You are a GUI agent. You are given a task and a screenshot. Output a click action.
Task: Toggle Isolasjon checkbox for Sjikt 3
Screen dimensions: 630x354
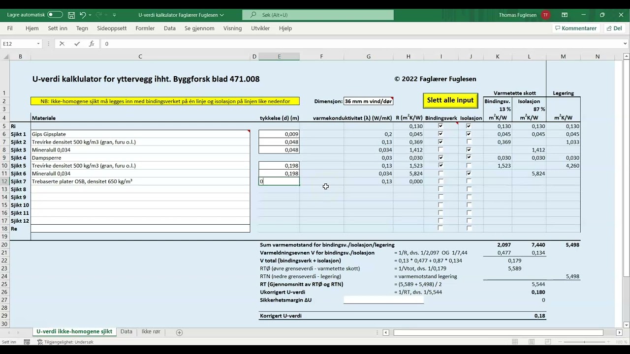(469, 149)
